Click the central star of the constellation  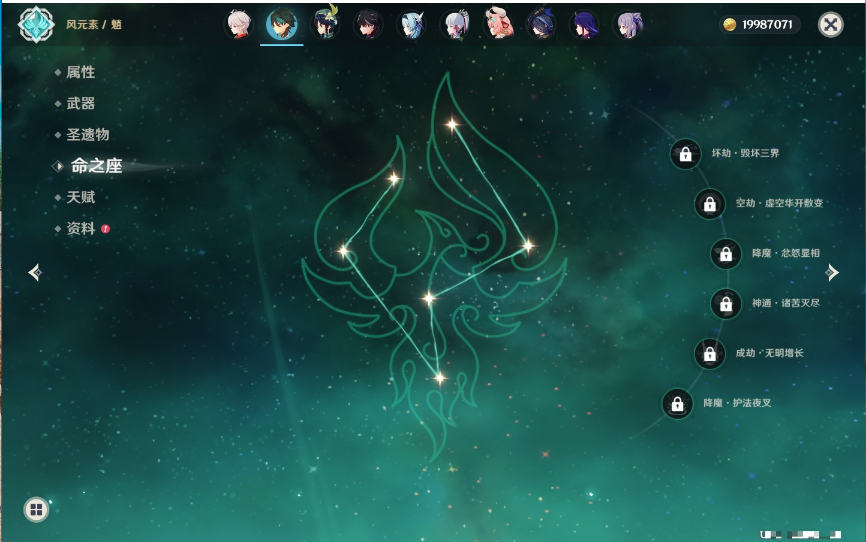(x=429, y=298)
